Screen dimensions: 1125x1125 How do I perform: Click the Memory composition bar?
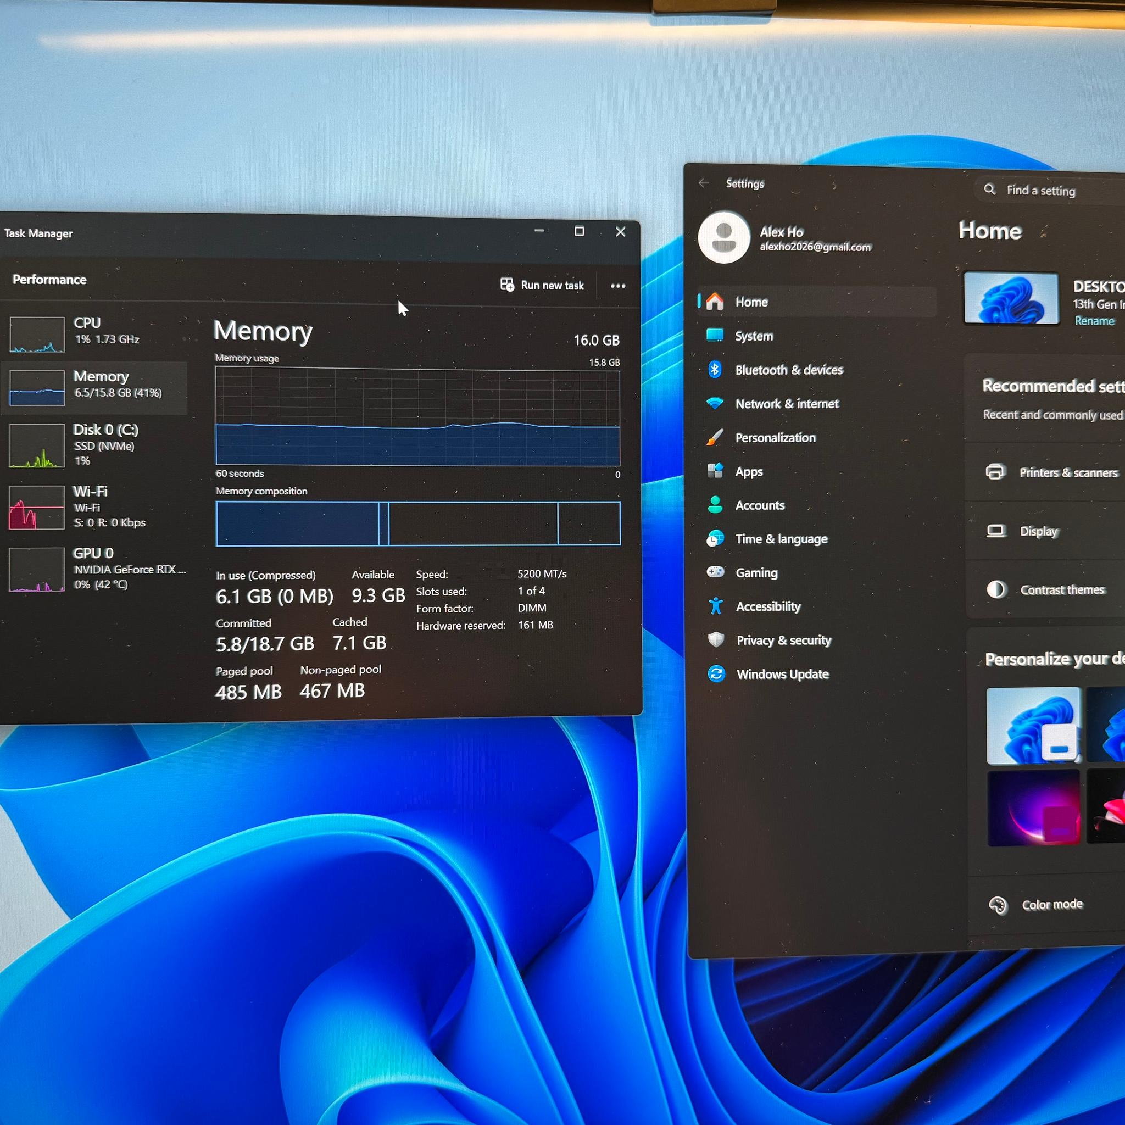[417, 523]
